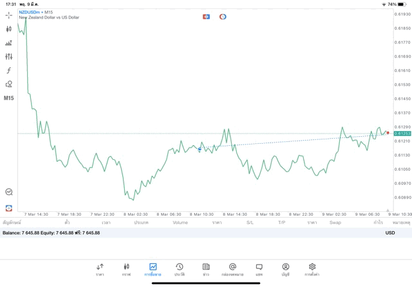412x287 pixels.
Task: Sort positions by Volume column header
Action: pyautogui.click(x=180, y=223)
